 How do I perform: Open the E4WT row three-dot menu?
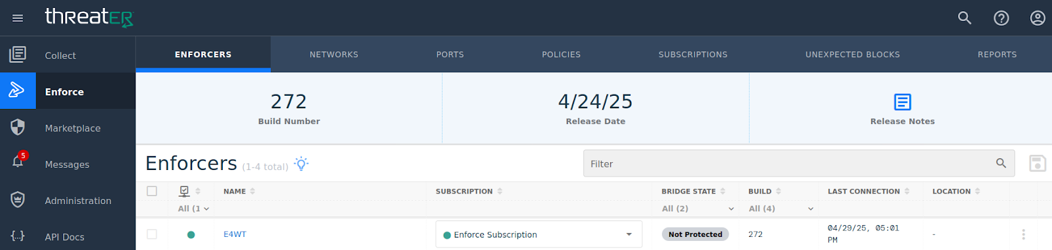click(x=1024, y=234)
